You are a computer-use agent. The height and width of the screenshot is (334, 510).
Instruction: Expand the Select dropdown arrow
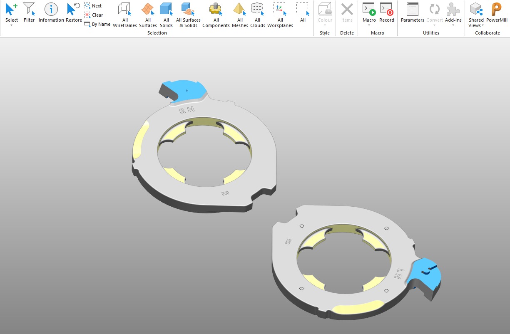point(12,25)
